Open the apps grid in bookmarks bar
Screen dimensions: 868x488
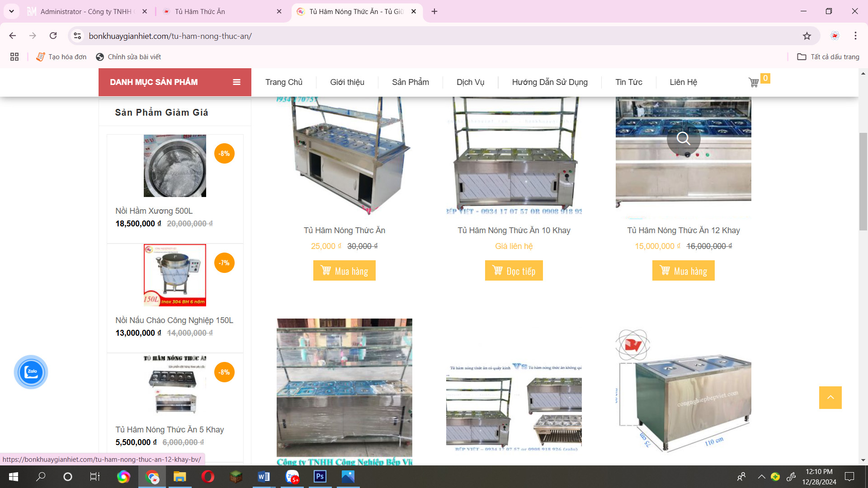point(14,57)
